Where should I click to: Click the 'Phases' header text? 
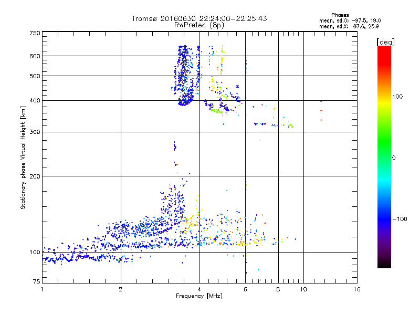(x=340, y=15)
